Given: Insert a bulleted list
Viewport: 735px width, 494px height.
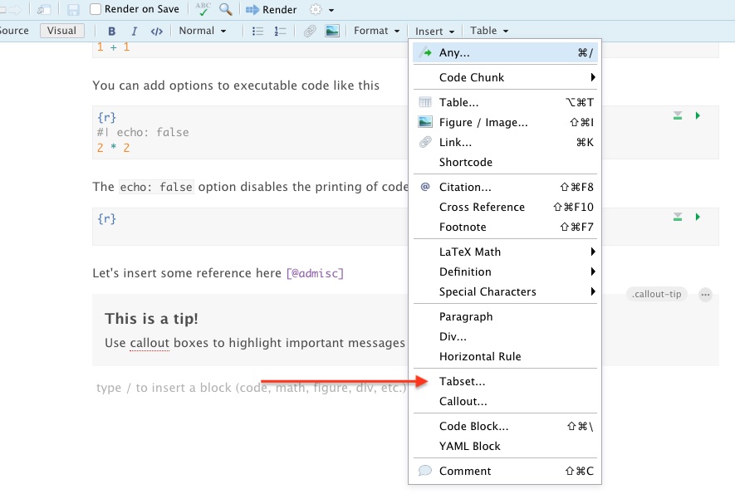Looking at the screenshot, I should (x=257, y=31).
